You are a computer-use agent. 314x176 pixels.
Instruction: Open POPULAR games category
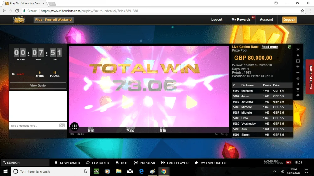pos(144,163)
